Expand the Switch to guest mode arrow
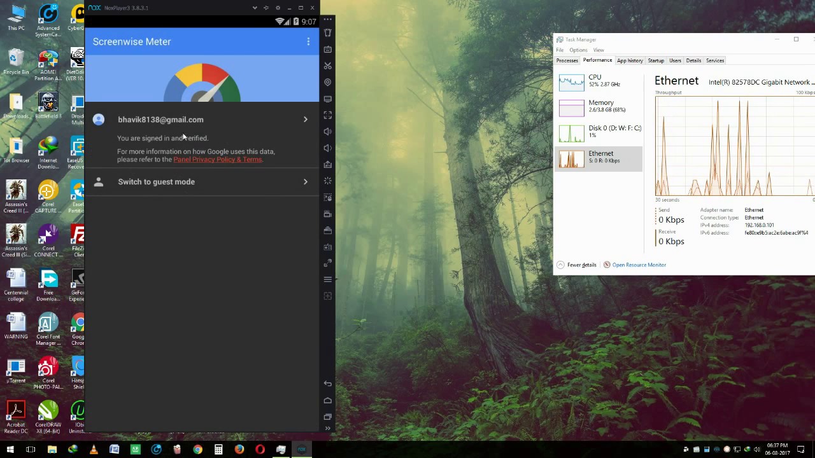This screenshot has width=815, height=458. tap(306, 182)
